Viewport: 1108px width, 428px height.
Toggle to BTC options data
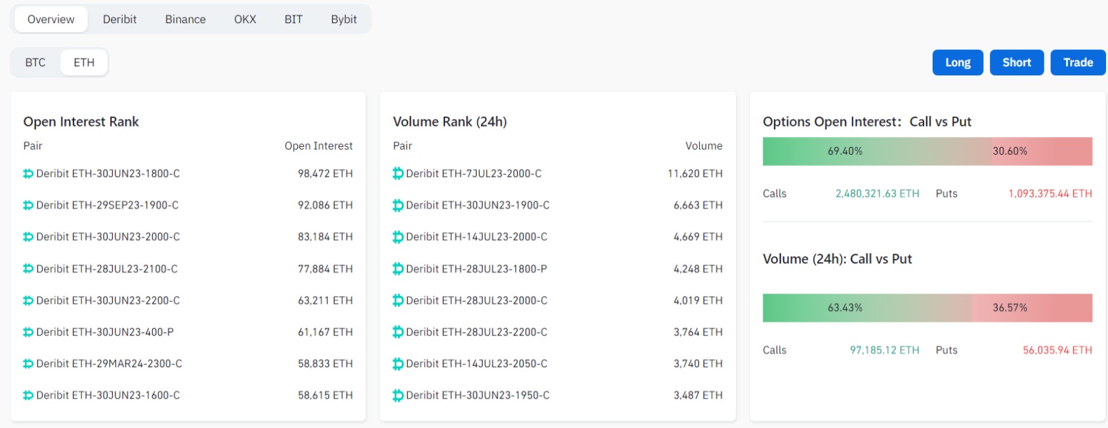(35, 63)
